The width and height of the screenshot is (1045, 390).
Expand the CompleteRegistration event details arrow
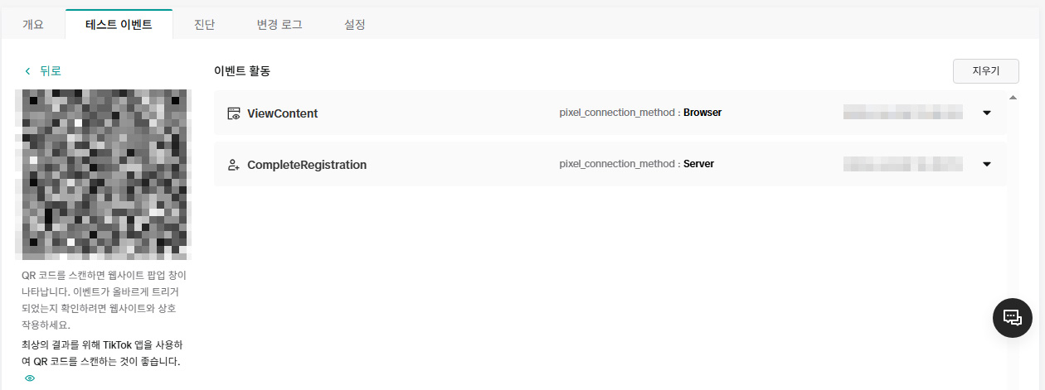[x=986, y=164]
